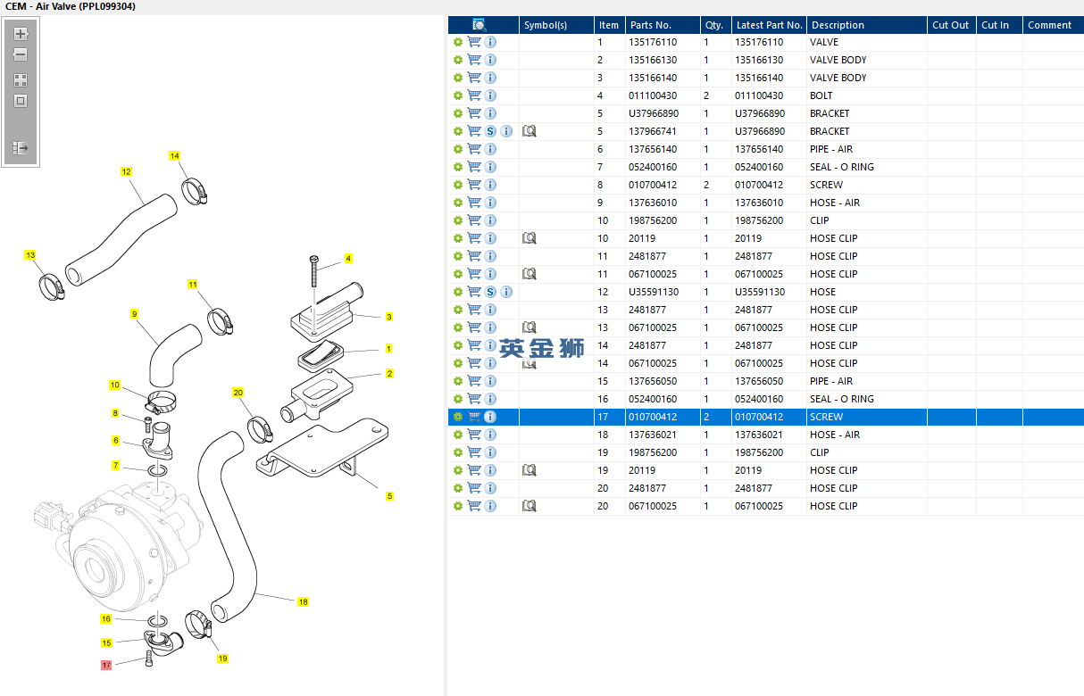This screenshot has width=1084, height=696.
Task: Click the Latest Part No. column header
Action: (x=769, y=25)
